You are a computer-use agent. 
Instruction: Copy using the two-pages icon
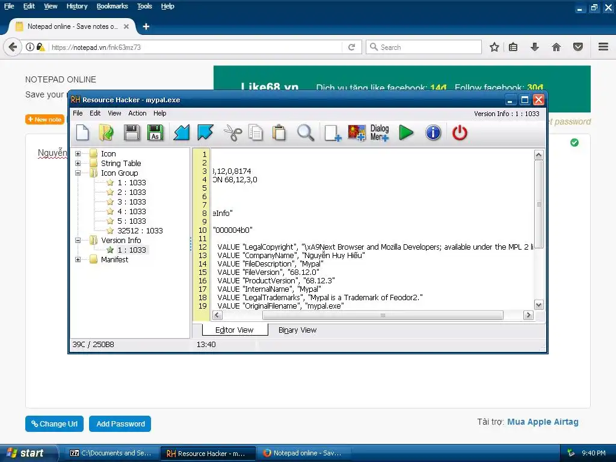(x=256, y=132)
